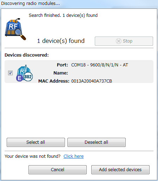Click the MAC Address value 0013A20040A737CB

click(x=92, y=81)
